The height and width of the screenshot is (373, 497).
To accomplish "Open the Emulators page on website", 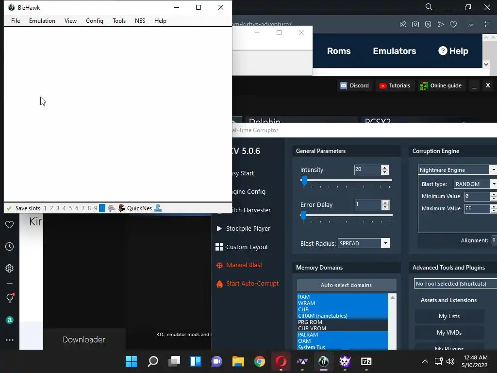I will [x=395, y=51].
